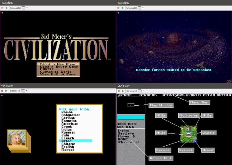
Task: Pick the Indian tribe in the tribe list
Action: [66, 130]
